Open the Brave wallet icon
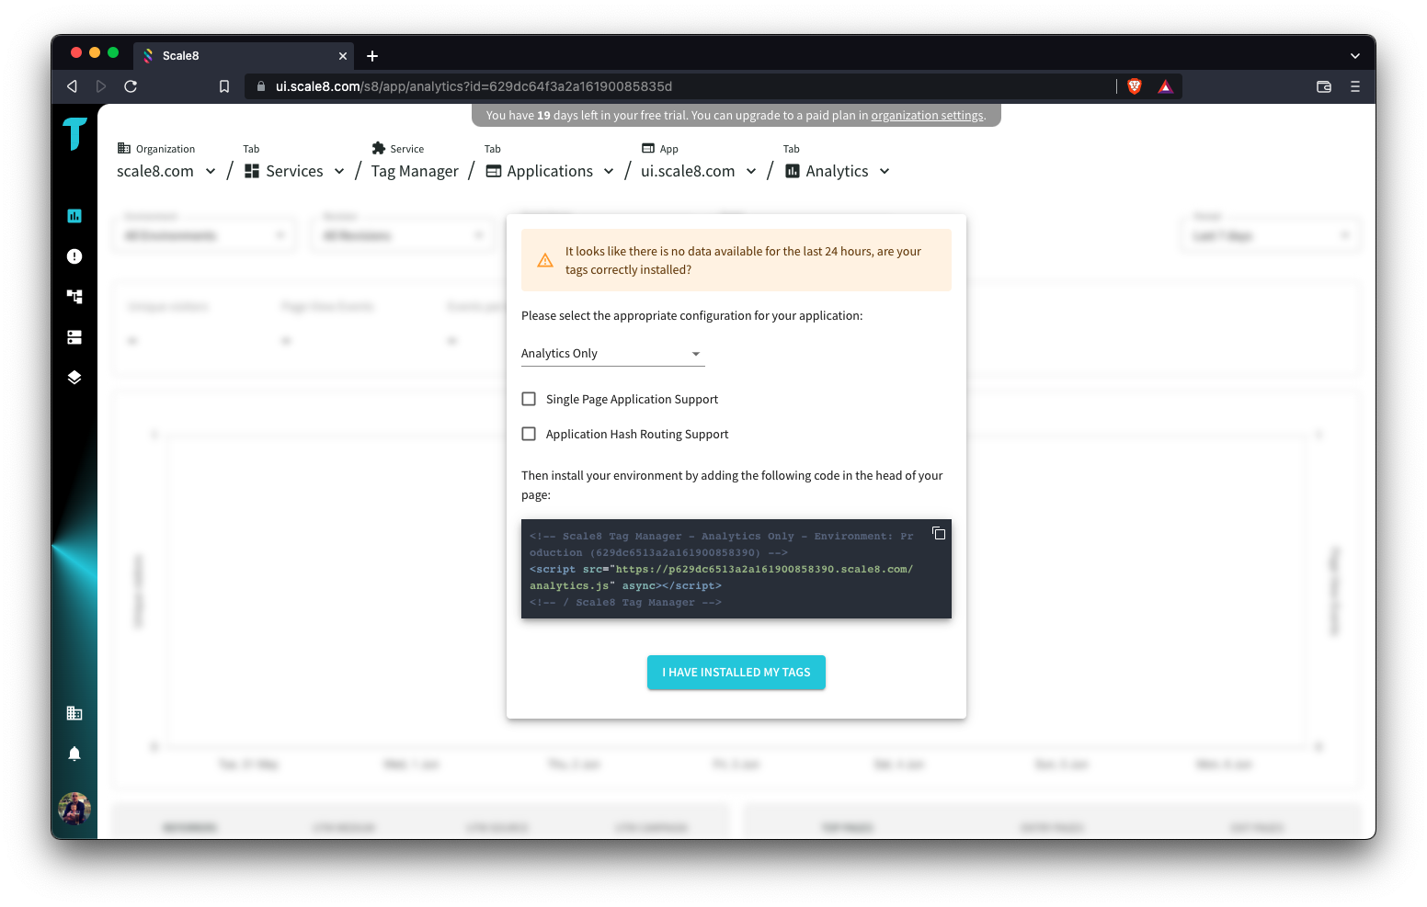 pyautogui.click(x=1324, y=86)
